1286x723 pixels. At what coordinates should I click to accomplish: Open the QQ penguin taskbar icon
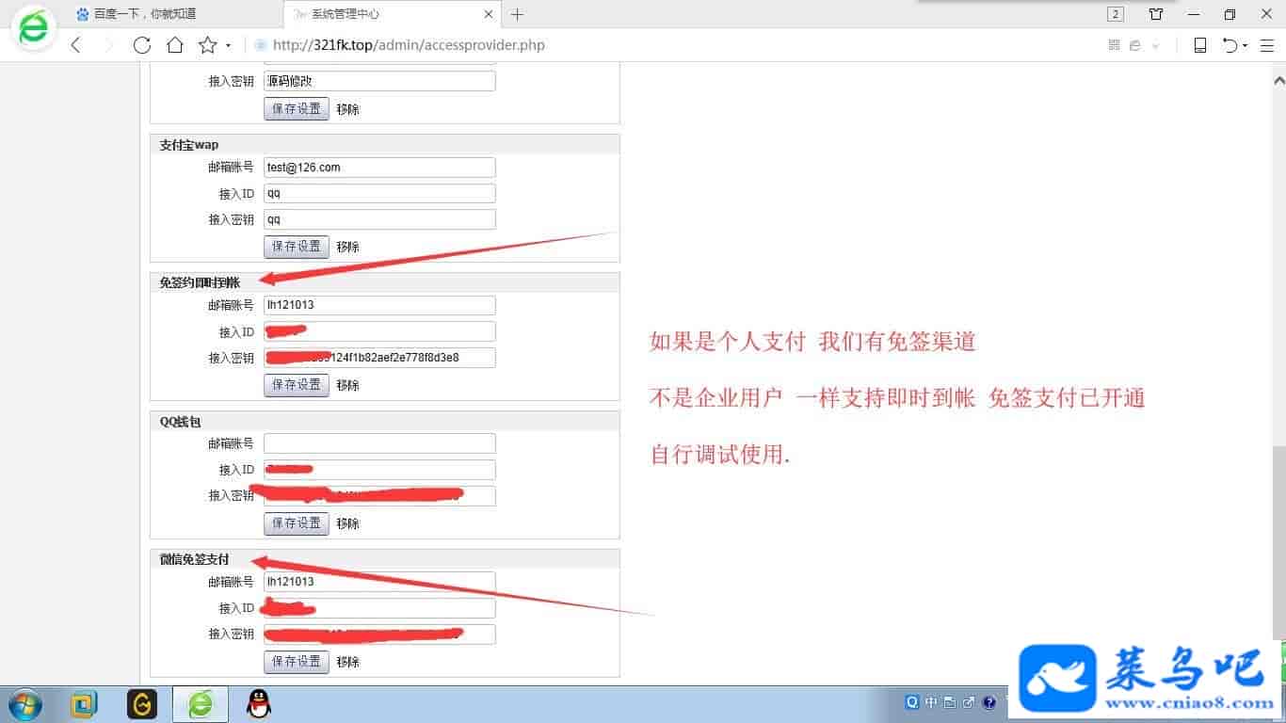pyautogui.click(x=258, y=704)
